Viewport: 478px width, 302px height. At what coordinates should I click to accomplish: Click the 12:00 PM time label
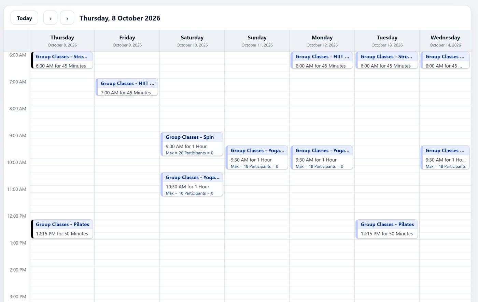(x=17, y=216)
